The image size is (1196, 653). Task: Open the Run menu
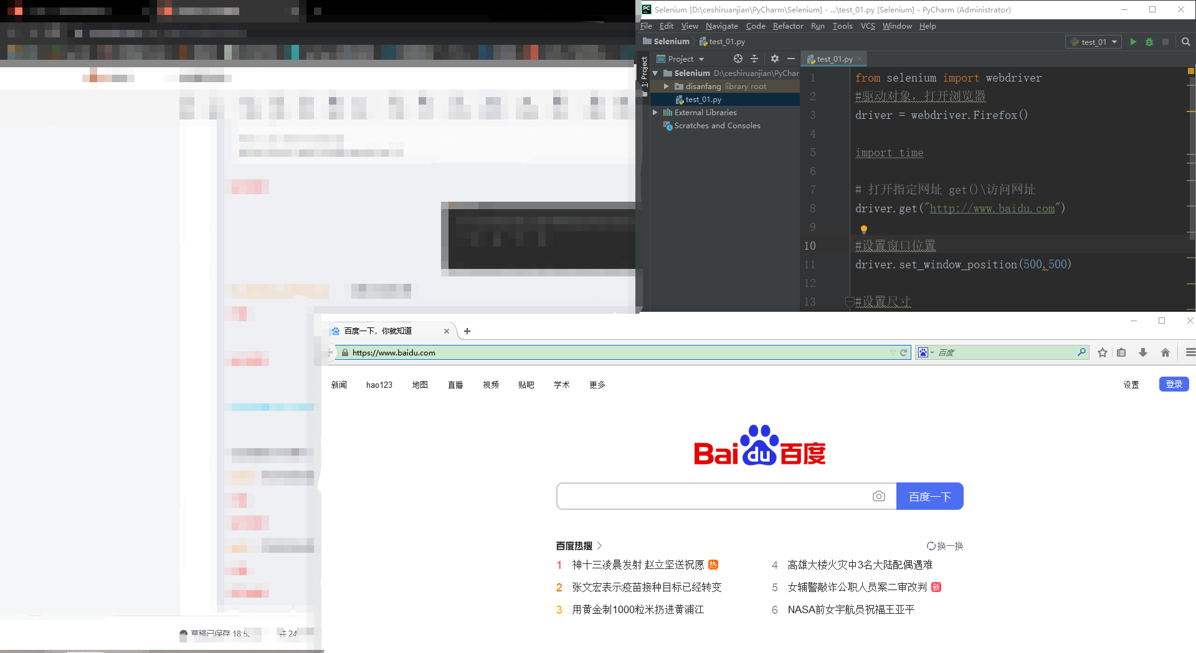[817, 26]
